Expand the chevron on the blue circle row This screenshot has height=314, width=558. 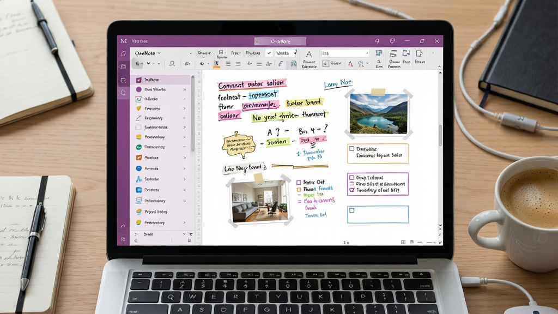(184, 168)
